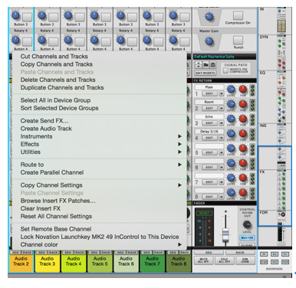
Task: Choose Create Parallel Channel
Action: coord(52,172)
